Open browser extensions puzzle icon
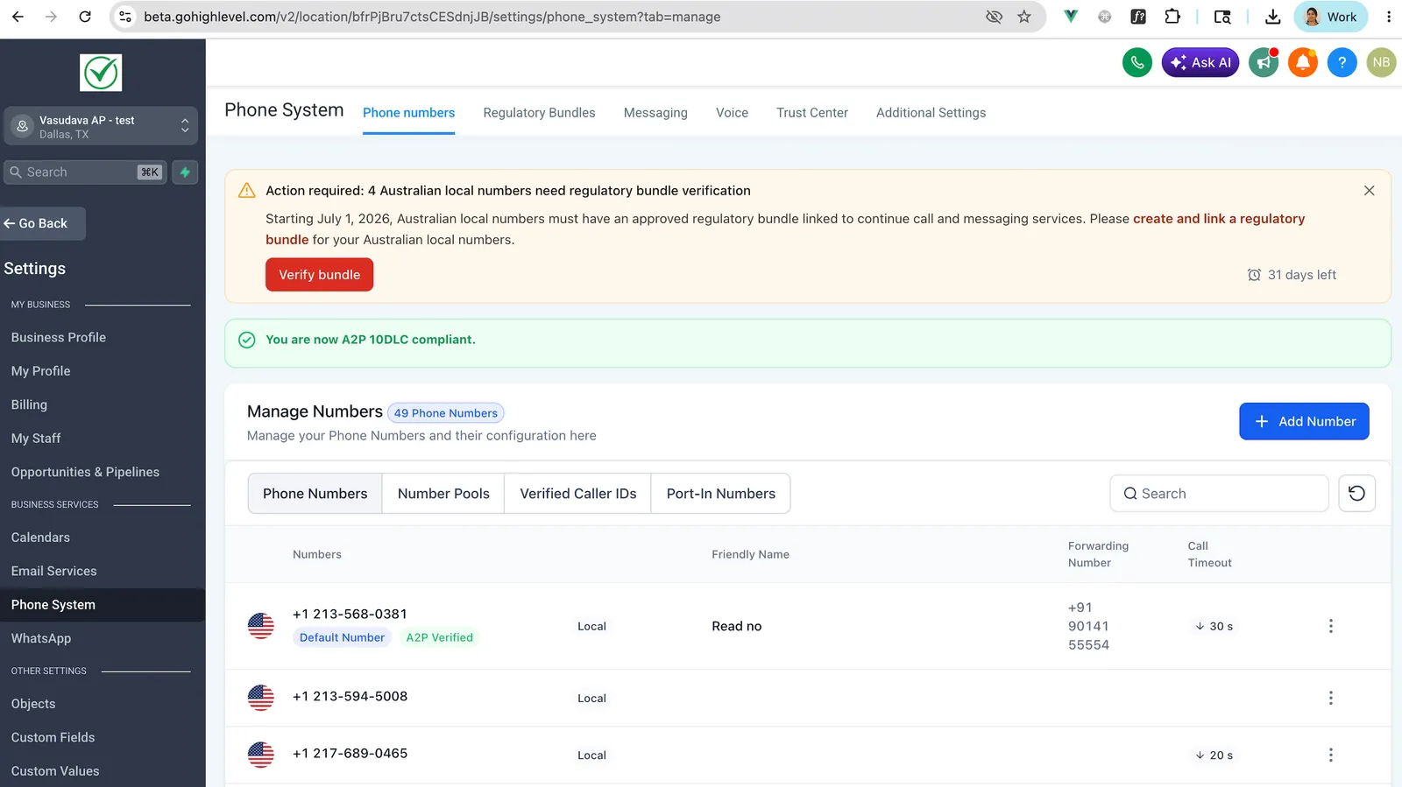 click(1172, 17)
